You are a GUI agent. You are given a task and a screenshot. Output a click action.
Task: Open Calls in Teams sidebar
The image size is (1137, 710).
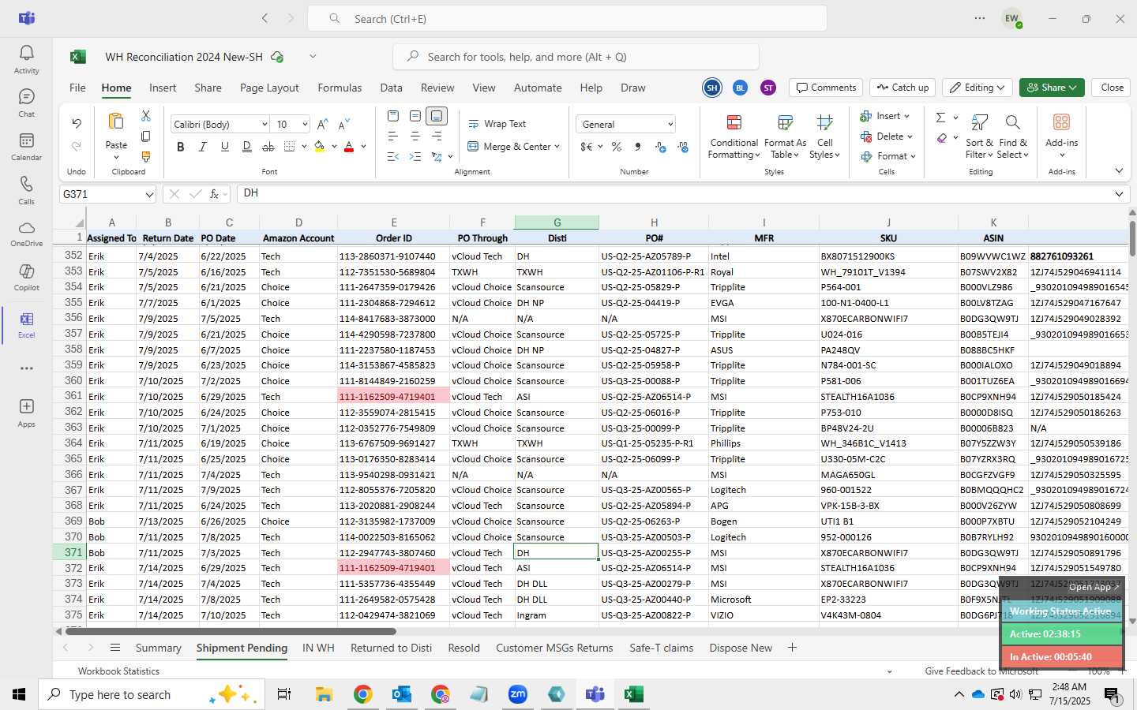point(26,190)
